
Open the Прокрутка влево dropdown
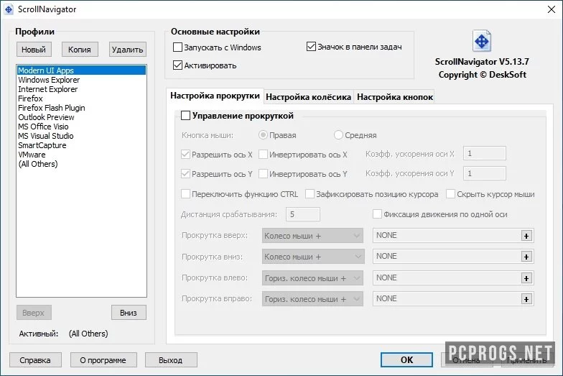312,278
